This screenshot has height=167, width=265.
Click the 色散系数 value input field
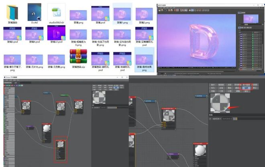226,119
